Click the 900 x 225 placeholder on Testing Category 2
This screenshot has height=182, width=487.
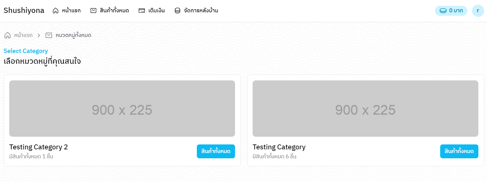click(122, 108)
